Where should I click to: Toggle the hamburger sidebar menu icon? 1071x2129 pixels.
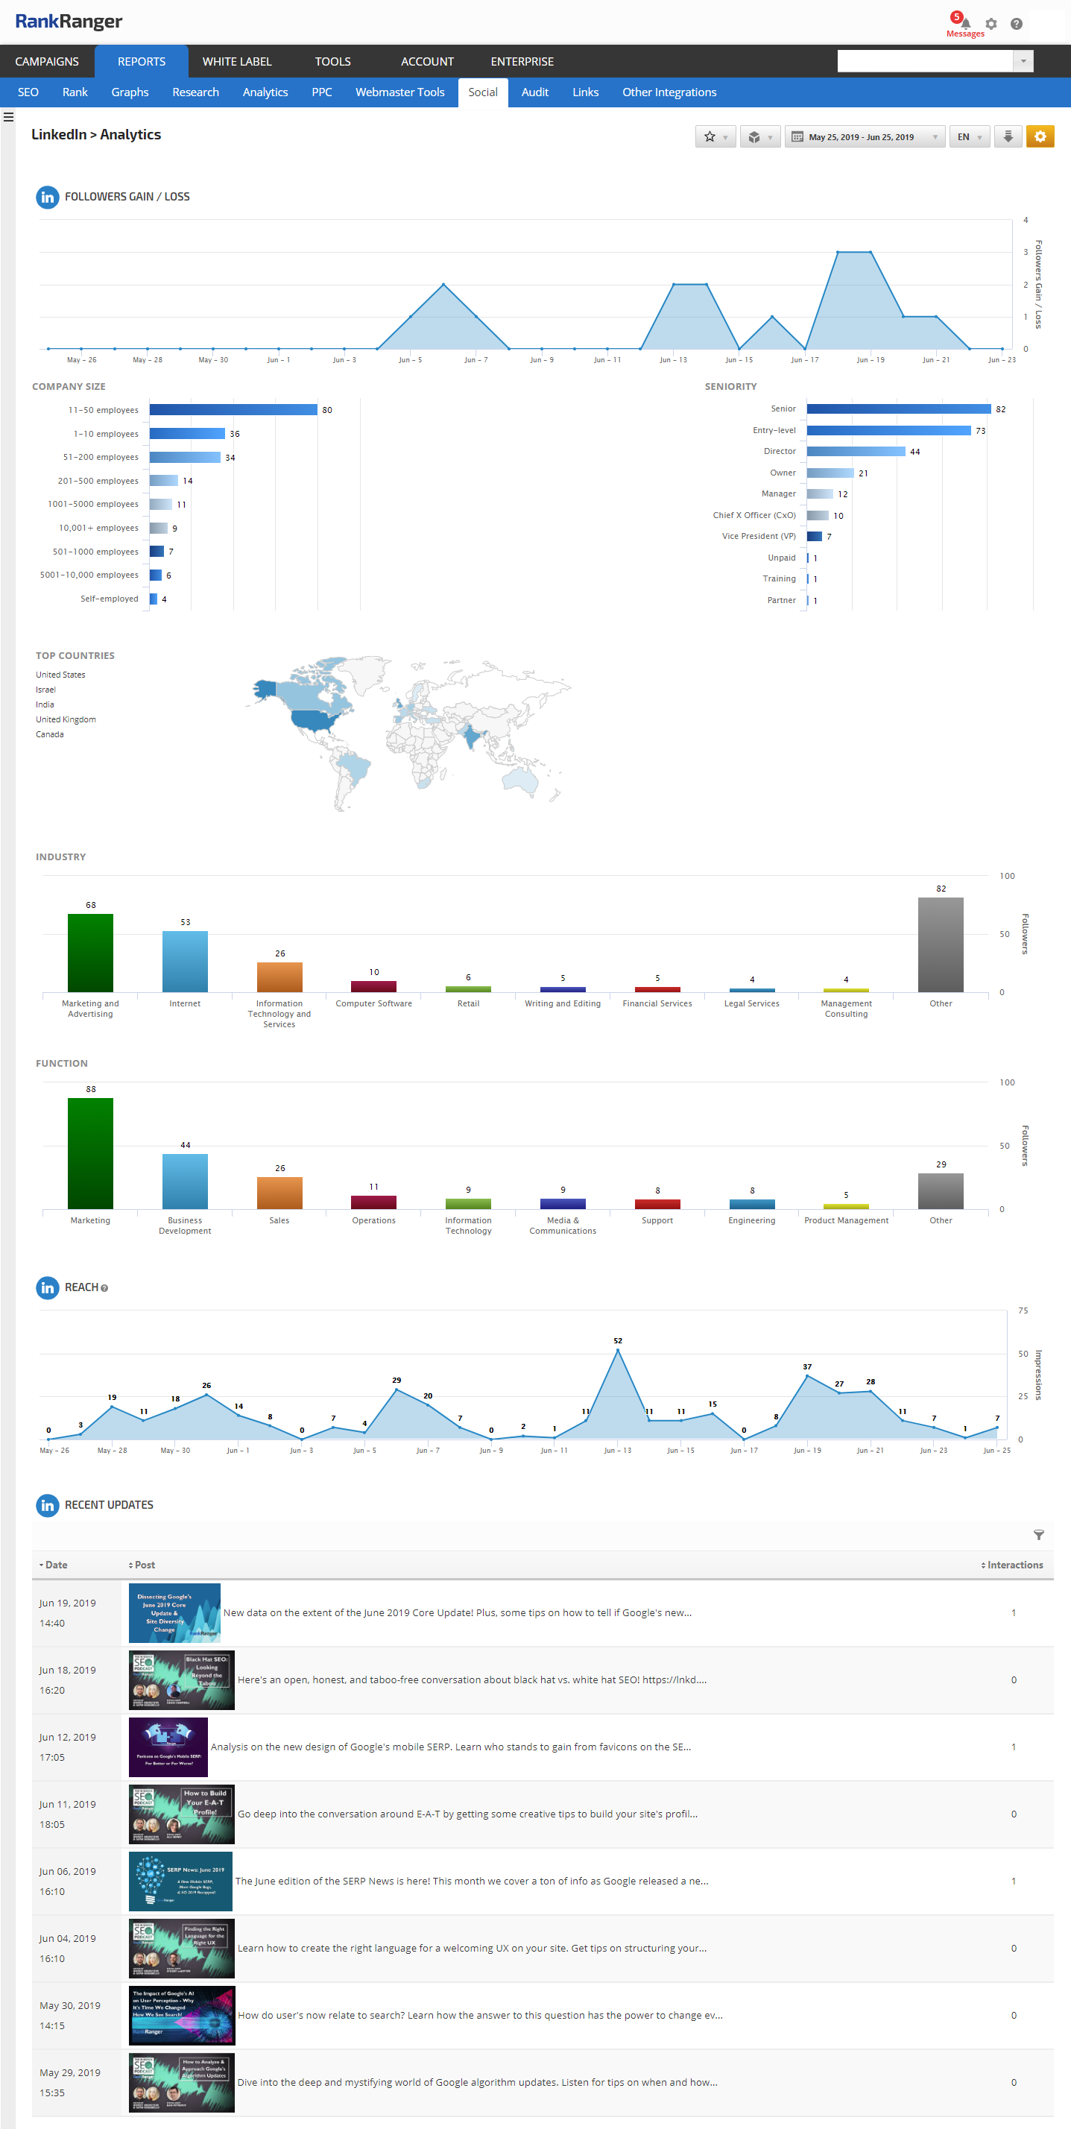8,116
